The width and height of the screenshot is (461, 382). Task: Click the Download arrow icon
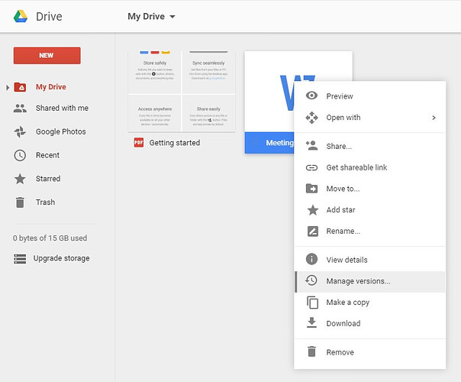tap(311, 322)
